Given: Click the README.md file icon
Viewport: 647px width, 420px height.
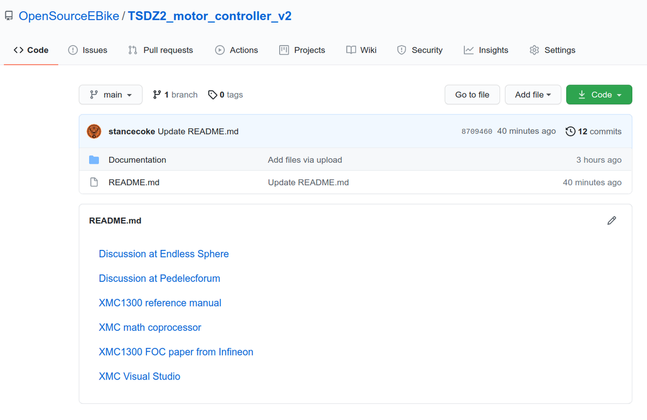Looking at the screenshot, I should pos(94,182).
